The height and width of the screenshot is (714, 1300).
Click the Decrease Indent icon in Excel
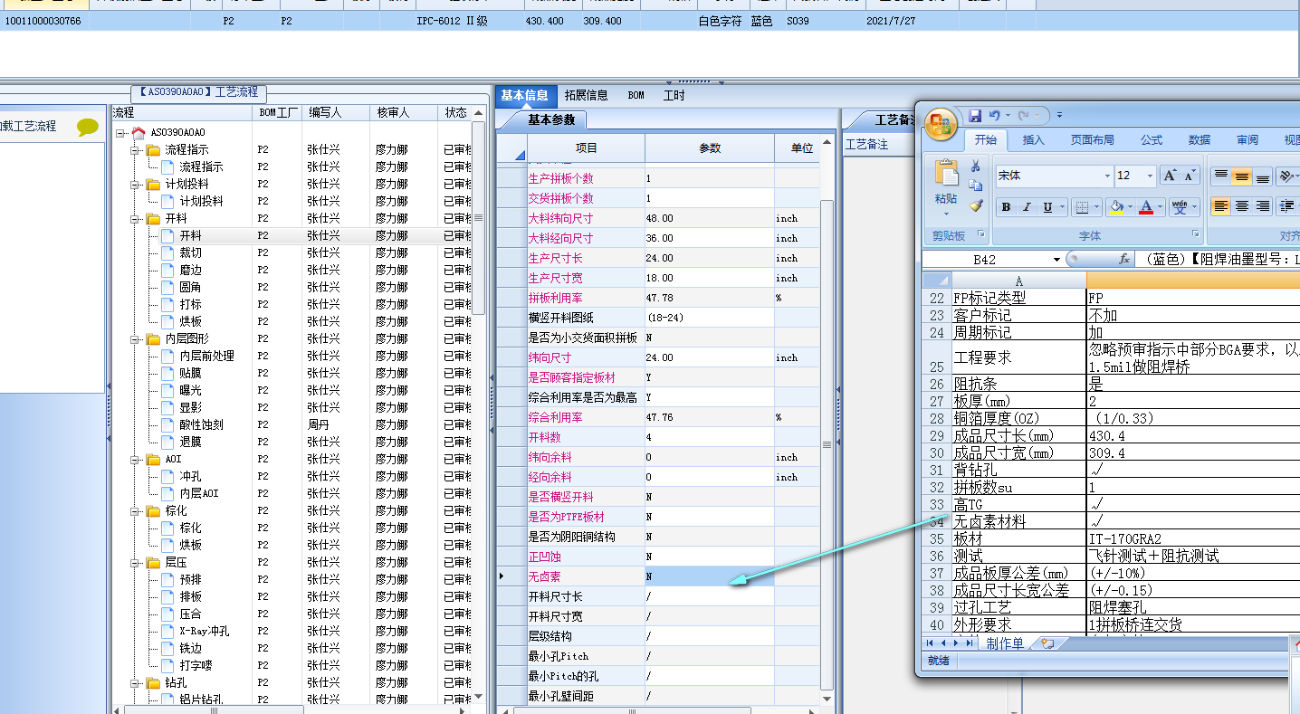[1287, 207]
